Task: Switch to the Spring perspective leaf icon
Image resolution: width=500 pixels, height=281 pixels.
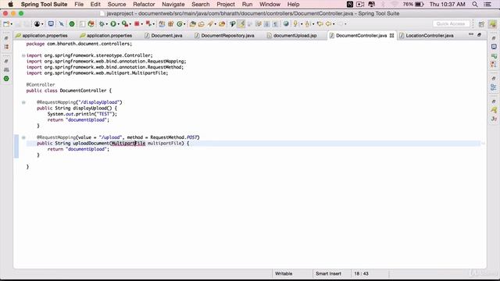Action: coord(493,24)
